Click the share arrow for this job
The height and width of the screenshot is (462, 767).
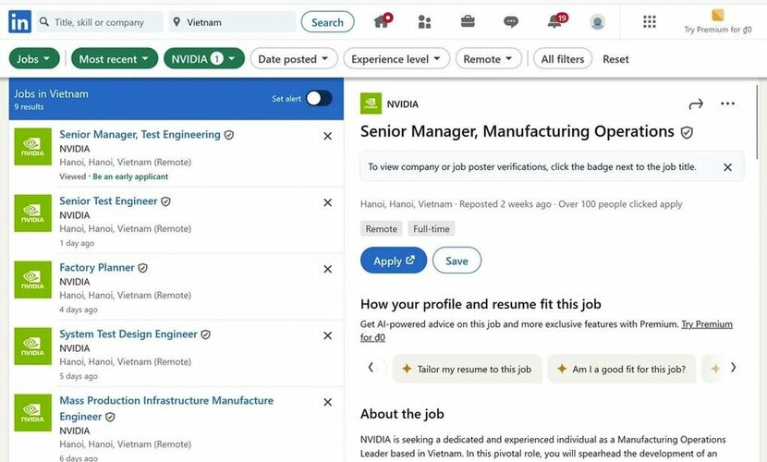[696, 103]
